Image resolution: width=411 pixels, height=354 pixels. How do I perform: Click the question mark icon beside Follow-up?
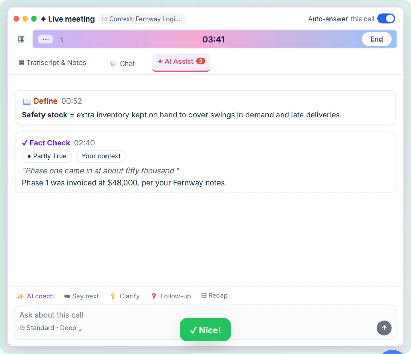tap(154, 296)
